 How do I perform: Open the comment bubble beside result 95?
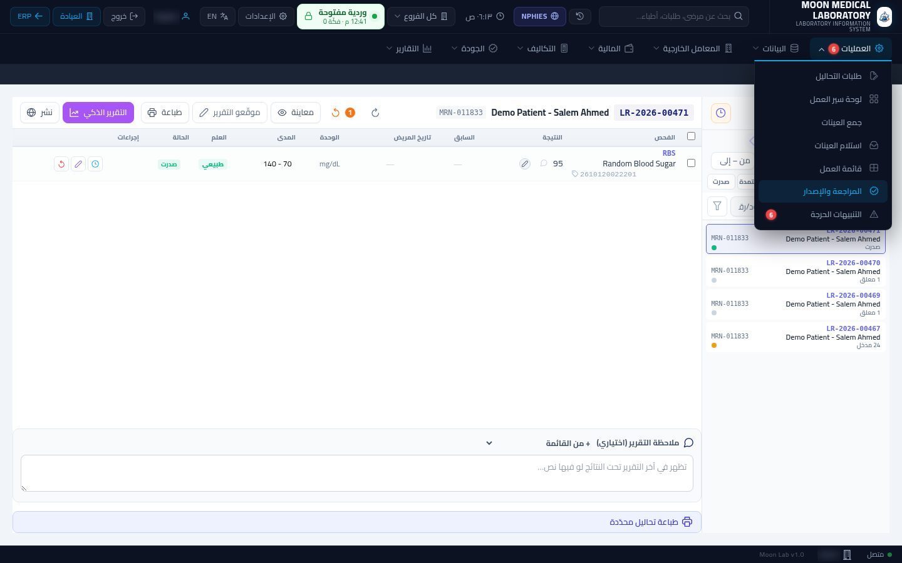(x=544, y=163)
